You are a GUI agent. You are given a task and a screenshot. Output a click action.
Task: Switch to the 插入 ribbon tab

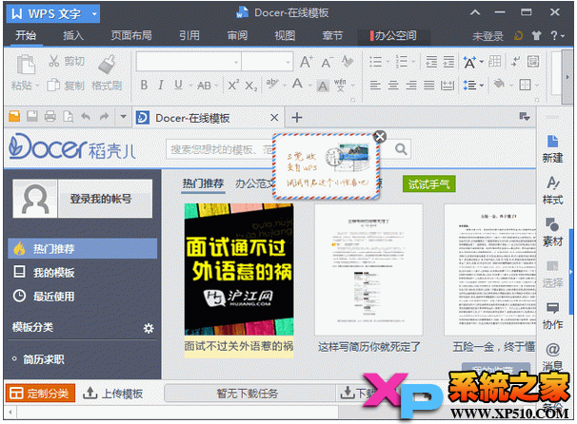point(73,35)
